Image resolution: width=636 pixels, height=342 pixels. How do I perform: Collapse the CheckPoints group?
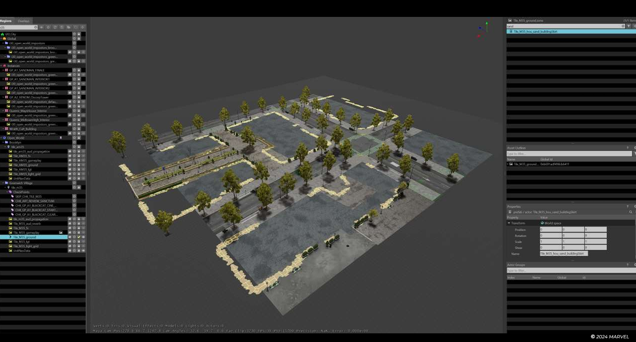click(8, 192)
